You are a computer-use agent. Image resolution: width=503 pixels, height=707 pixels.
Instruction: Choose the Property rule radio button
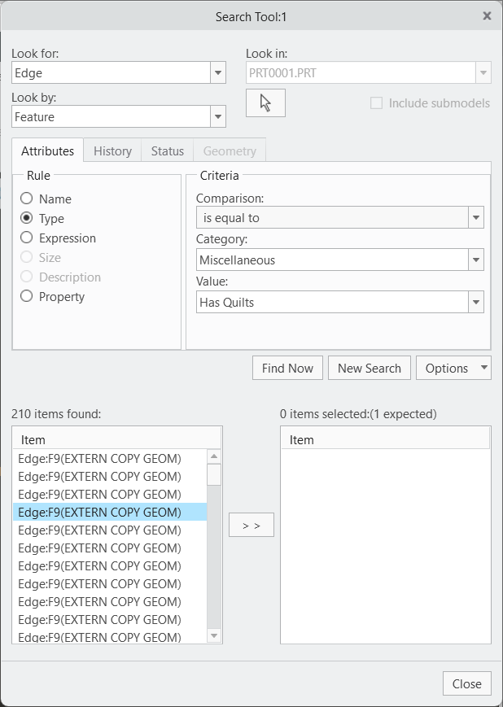[x=27, y=296]
